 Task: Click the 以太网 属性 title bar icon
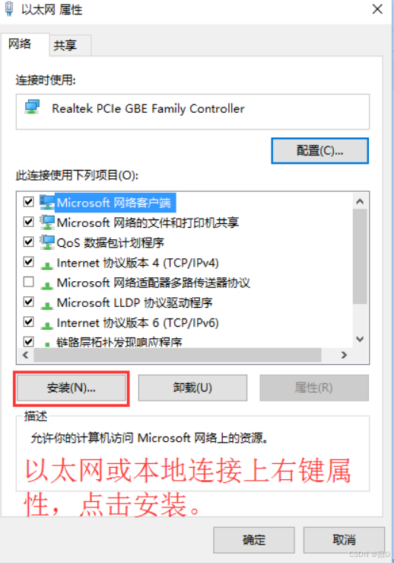pos(9,9)
